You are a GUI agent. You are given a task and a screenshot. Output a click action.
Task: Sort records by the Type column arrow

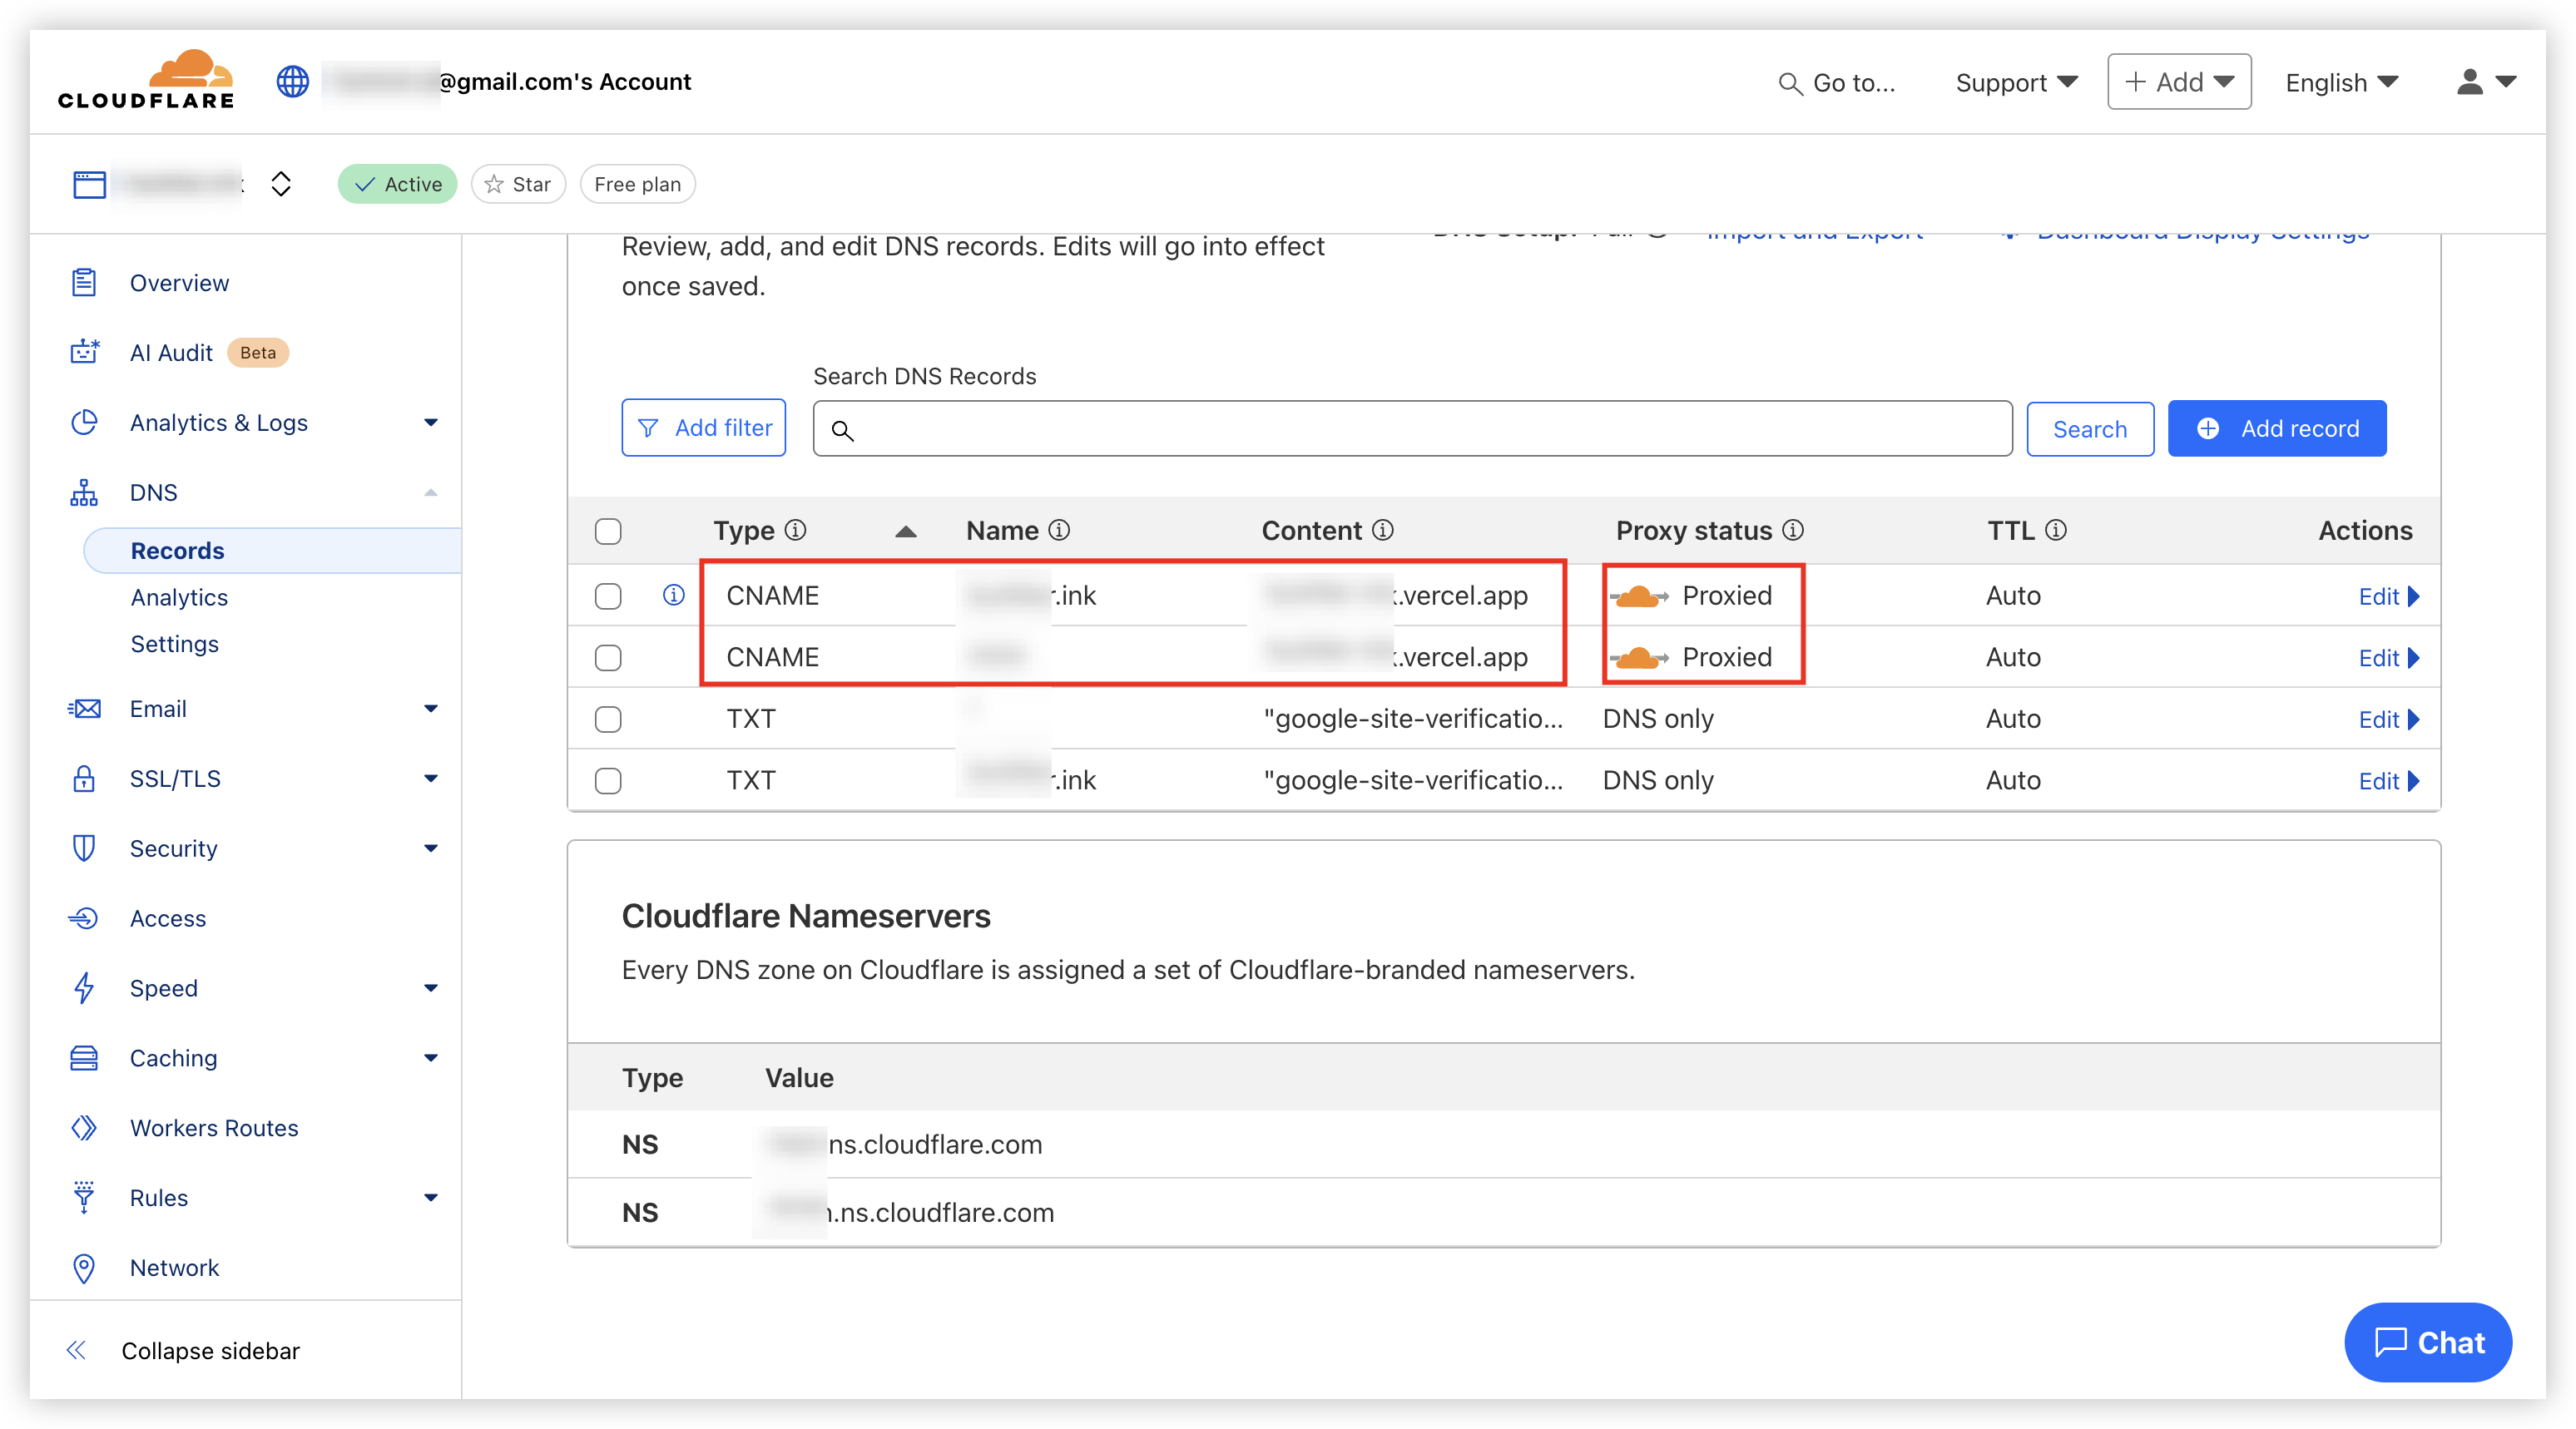[905, 531]
